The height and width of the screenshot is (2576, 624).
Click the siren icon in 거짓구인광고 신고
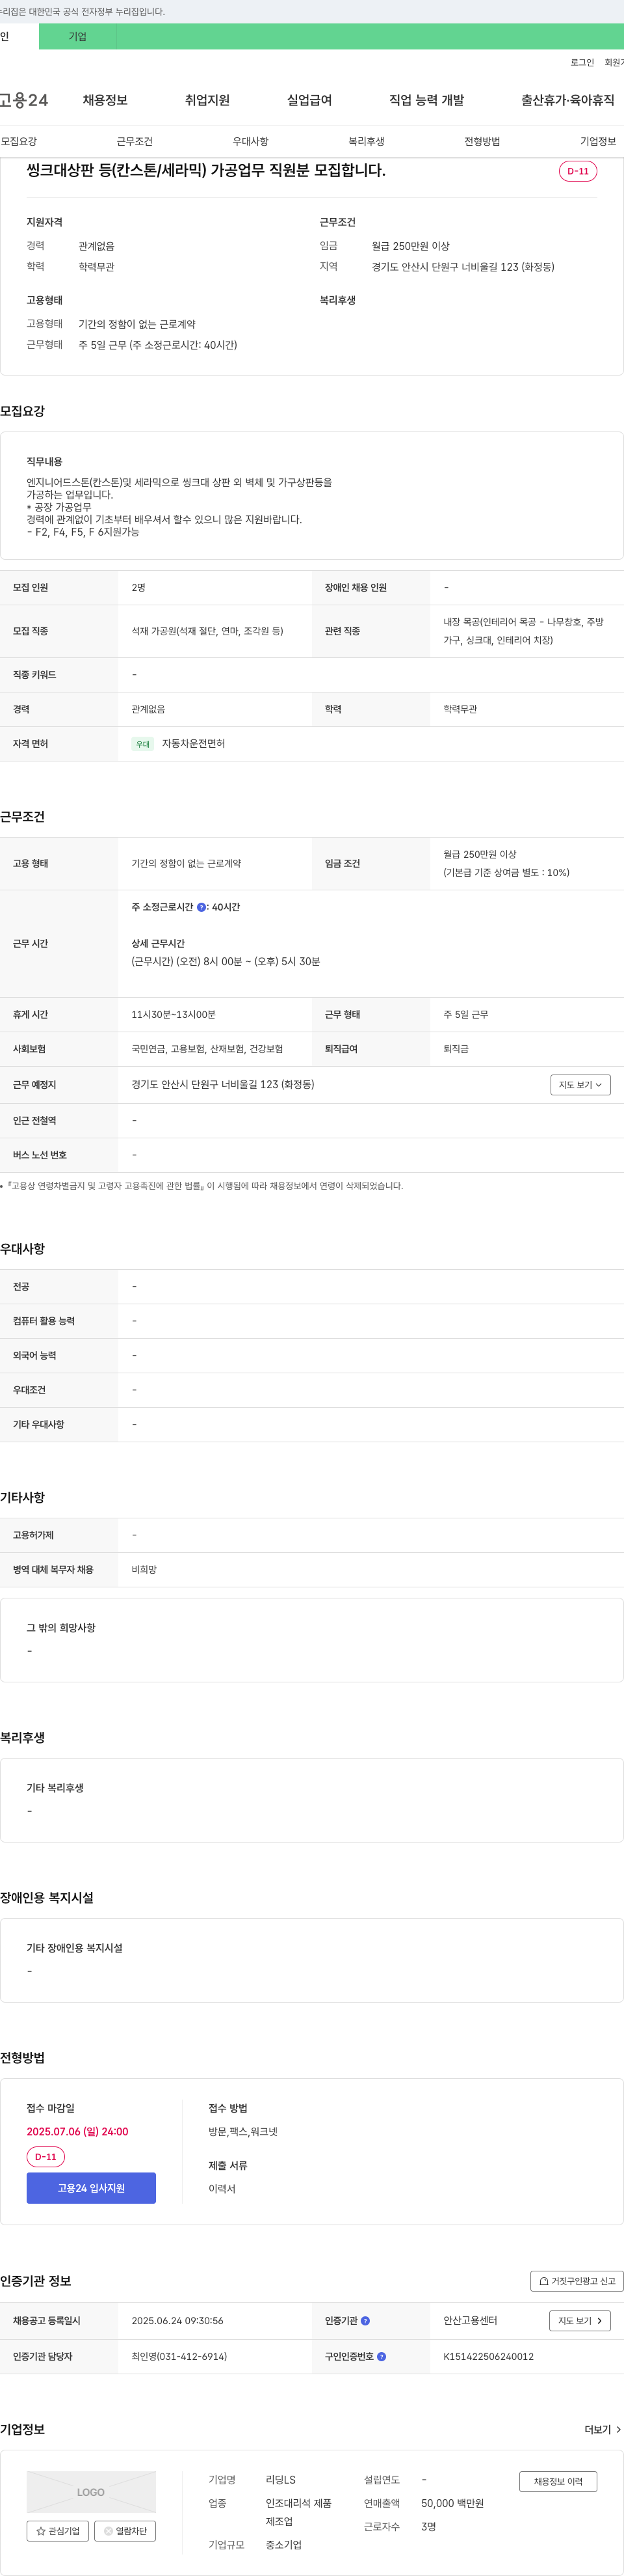544,2281
